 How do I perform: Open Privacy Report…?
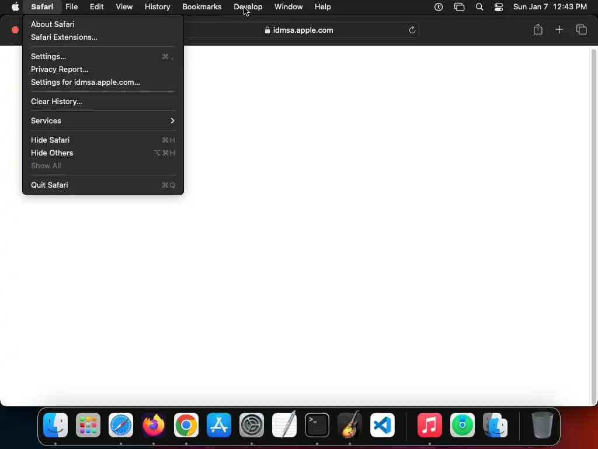click(103, 69)
